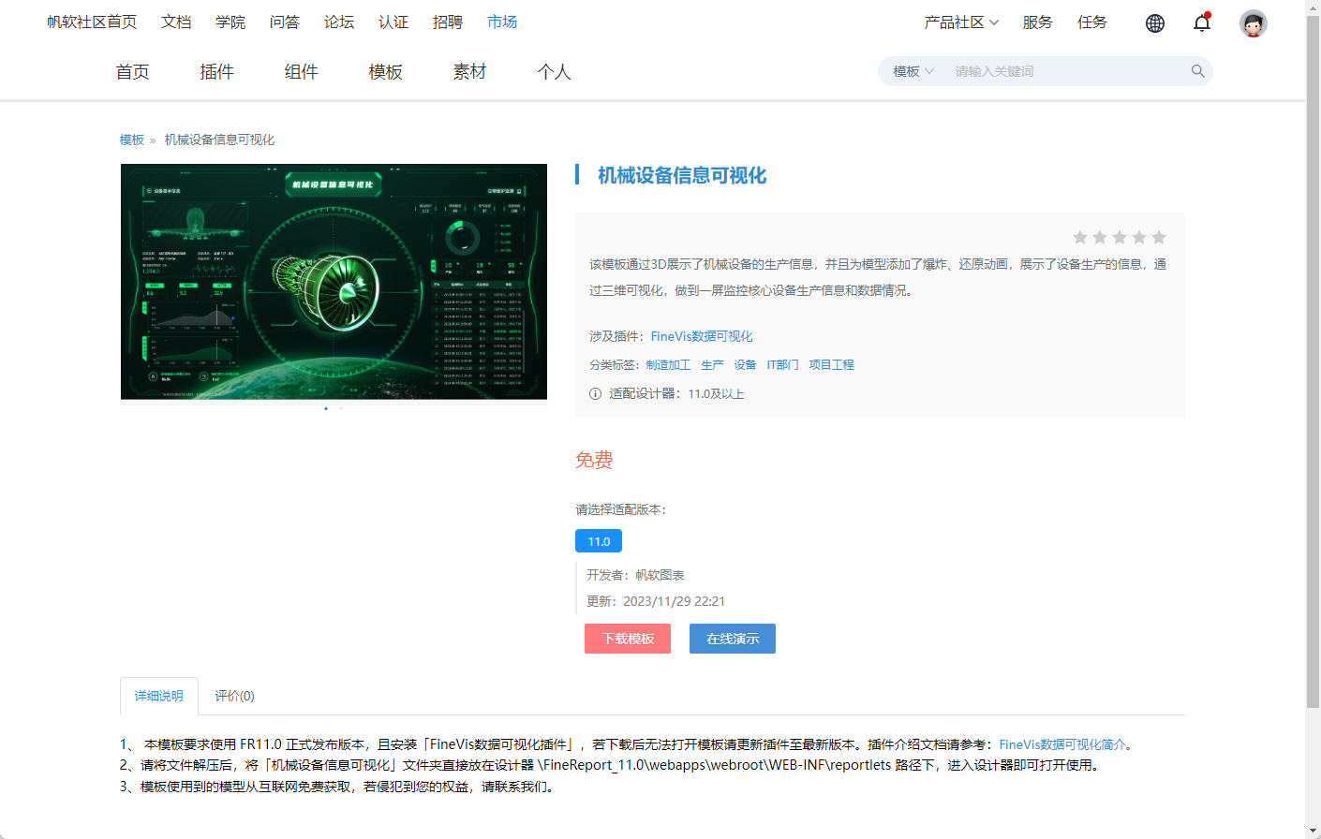Open the 模板 search category dropdown

click(x=913, y=71)
